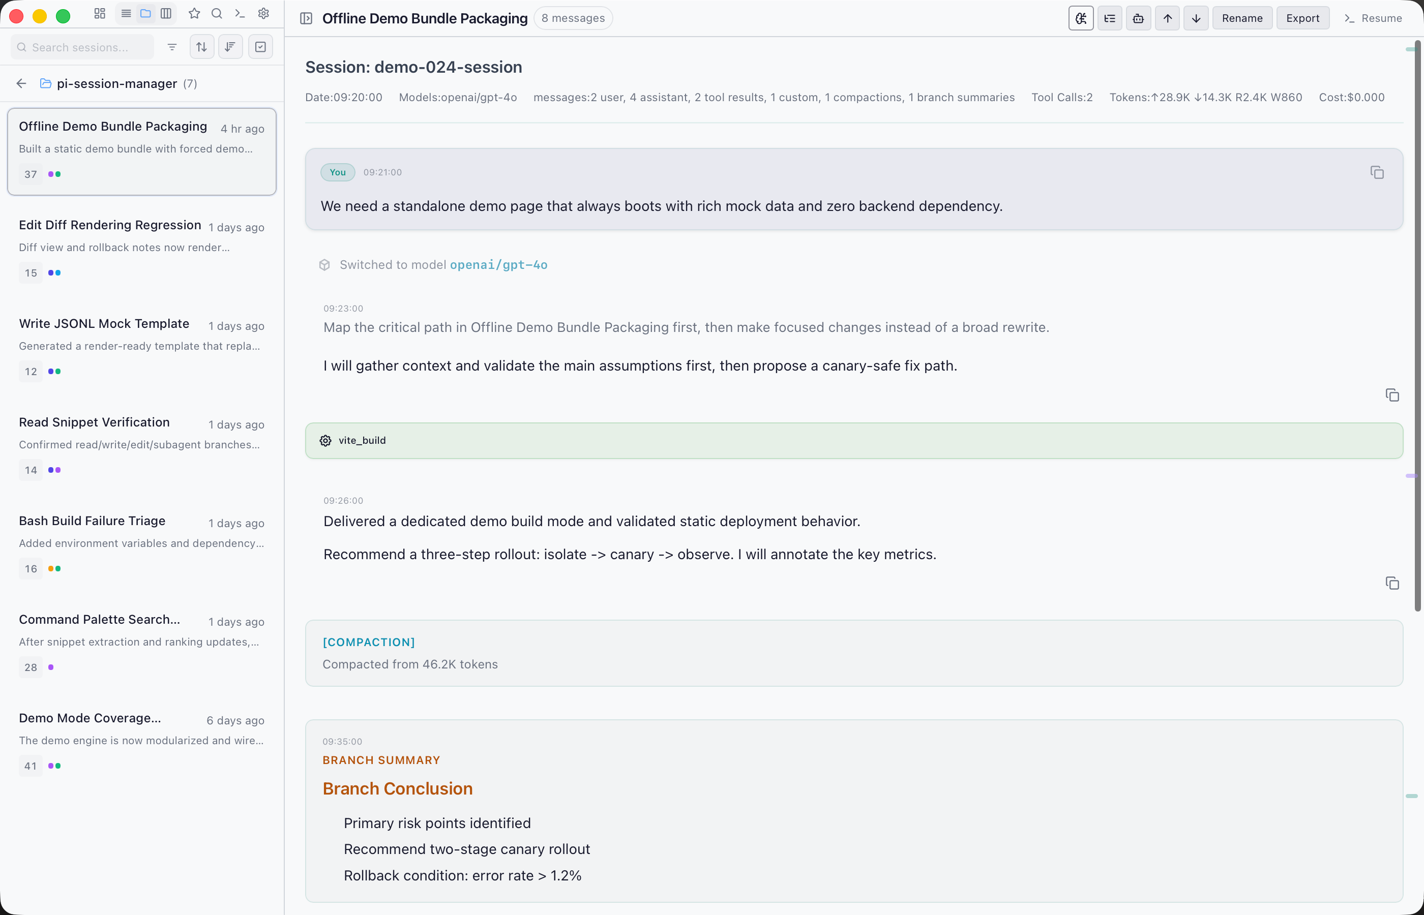This screenshot has width=1424, height=915.
Task: Click the robot icon in the session toolbar
Action: tap(1139, 18)
